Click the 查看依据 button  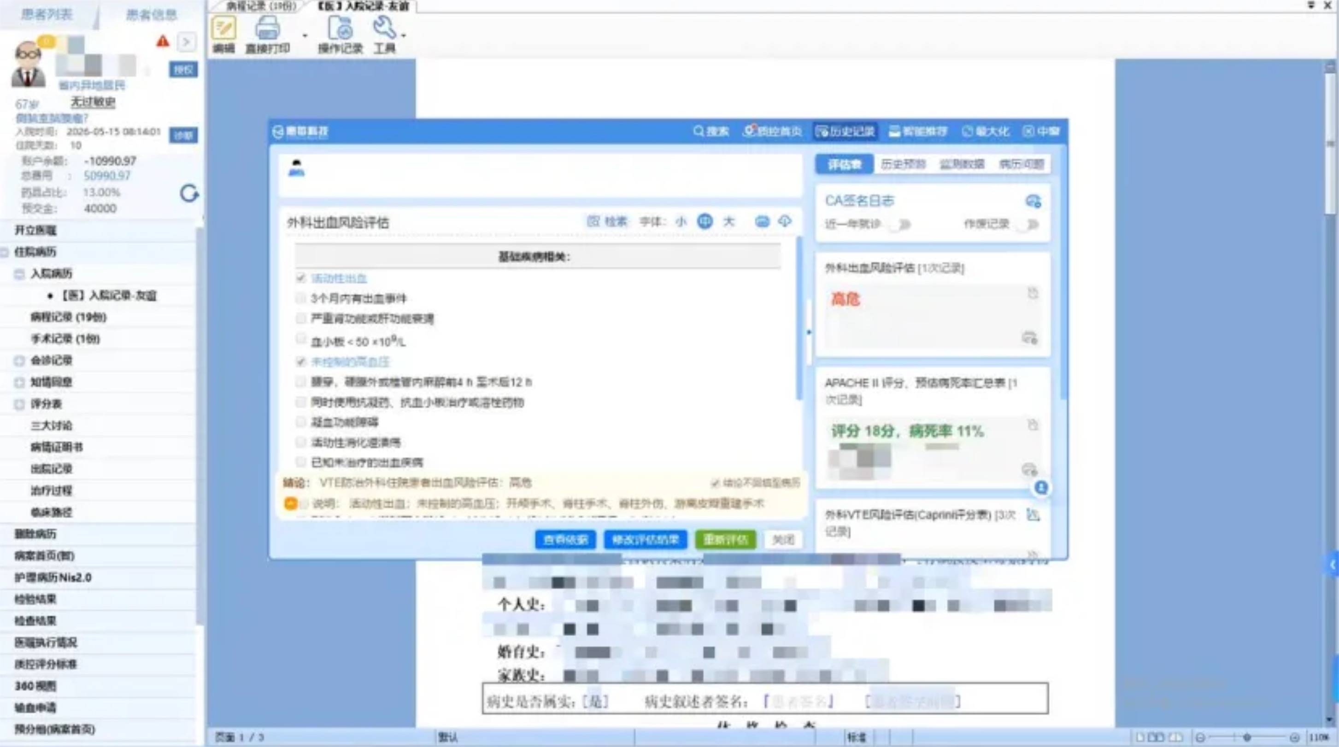pyautogui.click(x=565, y=540)
